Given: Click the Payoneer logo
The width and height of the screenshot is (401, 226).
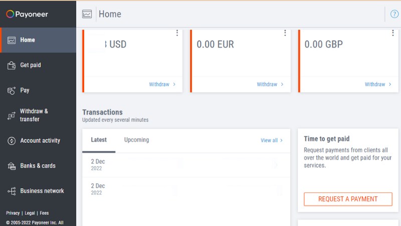Looking at the screenshot, I should [27, 14].
